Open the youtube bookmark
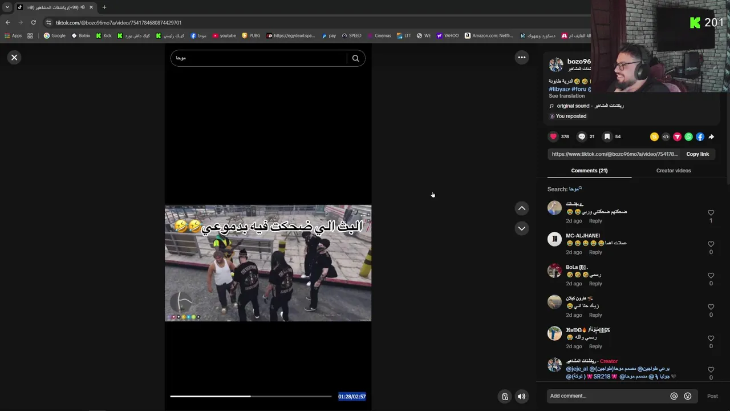Viewport: 730px width, 411px height. (x=224, y=35)
